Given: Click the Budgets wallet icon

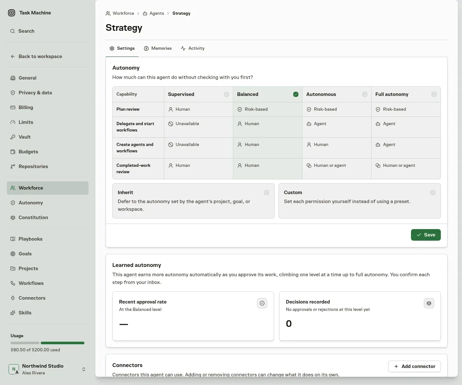Looking at the screenshot, I should click(13, 152).
